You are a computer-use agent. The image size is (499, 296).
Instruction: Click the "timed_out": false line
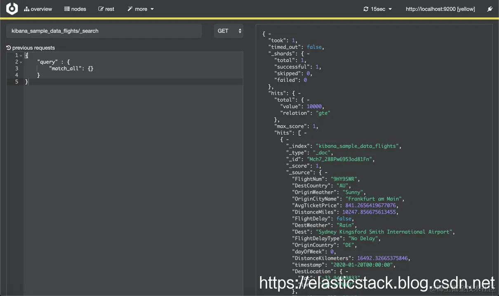click(x=296, y=47)
